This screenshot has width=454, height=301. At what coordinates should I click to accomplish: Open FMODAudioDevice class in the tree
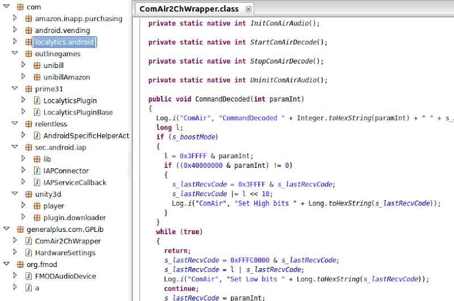65,276
